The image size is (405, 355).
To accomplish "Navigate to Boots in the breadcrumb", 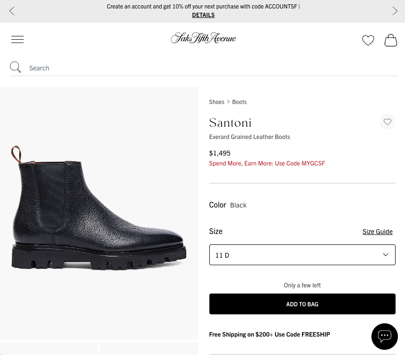I will tap(239, 101).
